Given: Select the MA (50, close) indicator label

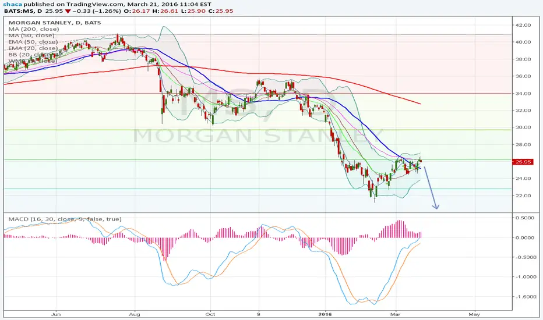Looking at the screenshot, I should [x=31, y=35].
